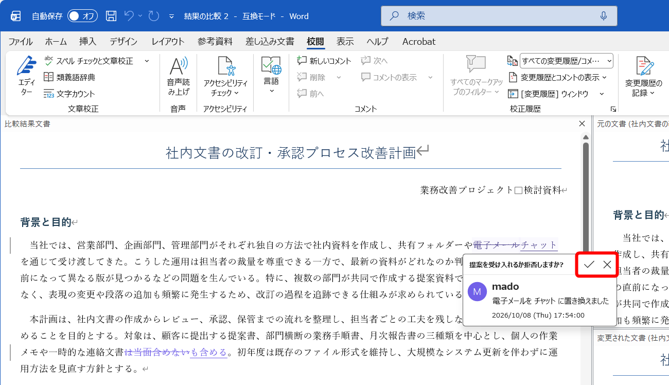Open the Customize Quick Access Toolbar dropdown
The image size is (669, 385).
pos(172,16)
